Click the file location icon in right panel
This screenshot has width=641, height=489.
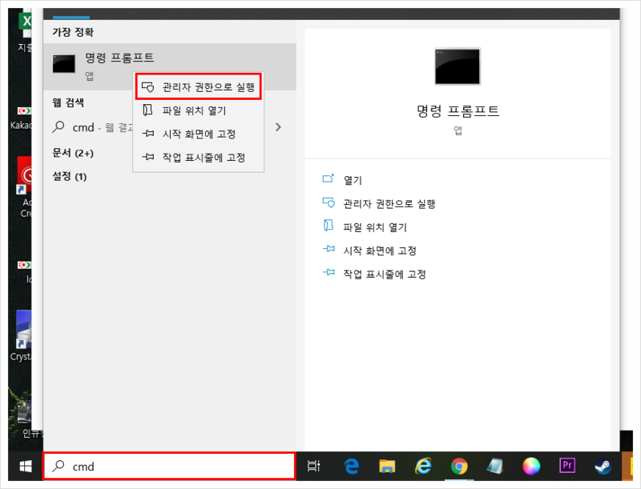pos(329,226)
